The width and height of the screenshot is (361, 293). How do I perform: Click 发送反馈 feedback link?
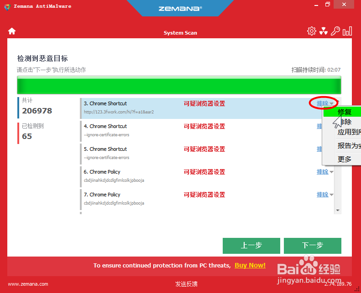click(x=186, y=284)
